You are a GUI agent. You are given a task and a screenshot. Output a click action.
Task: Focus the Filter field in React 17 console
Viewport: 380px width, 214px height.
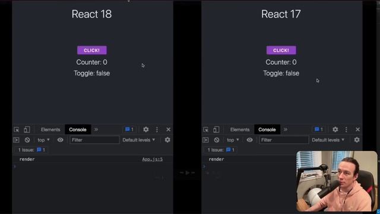pyautogui.click(x=284, y=140)
